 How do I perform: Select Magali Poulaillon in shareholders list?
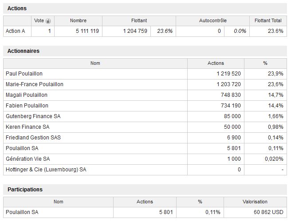point(27,95)
